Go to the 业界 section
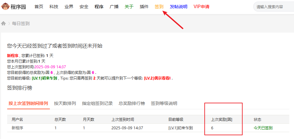The image size is (294, 139). click(69, 7)
